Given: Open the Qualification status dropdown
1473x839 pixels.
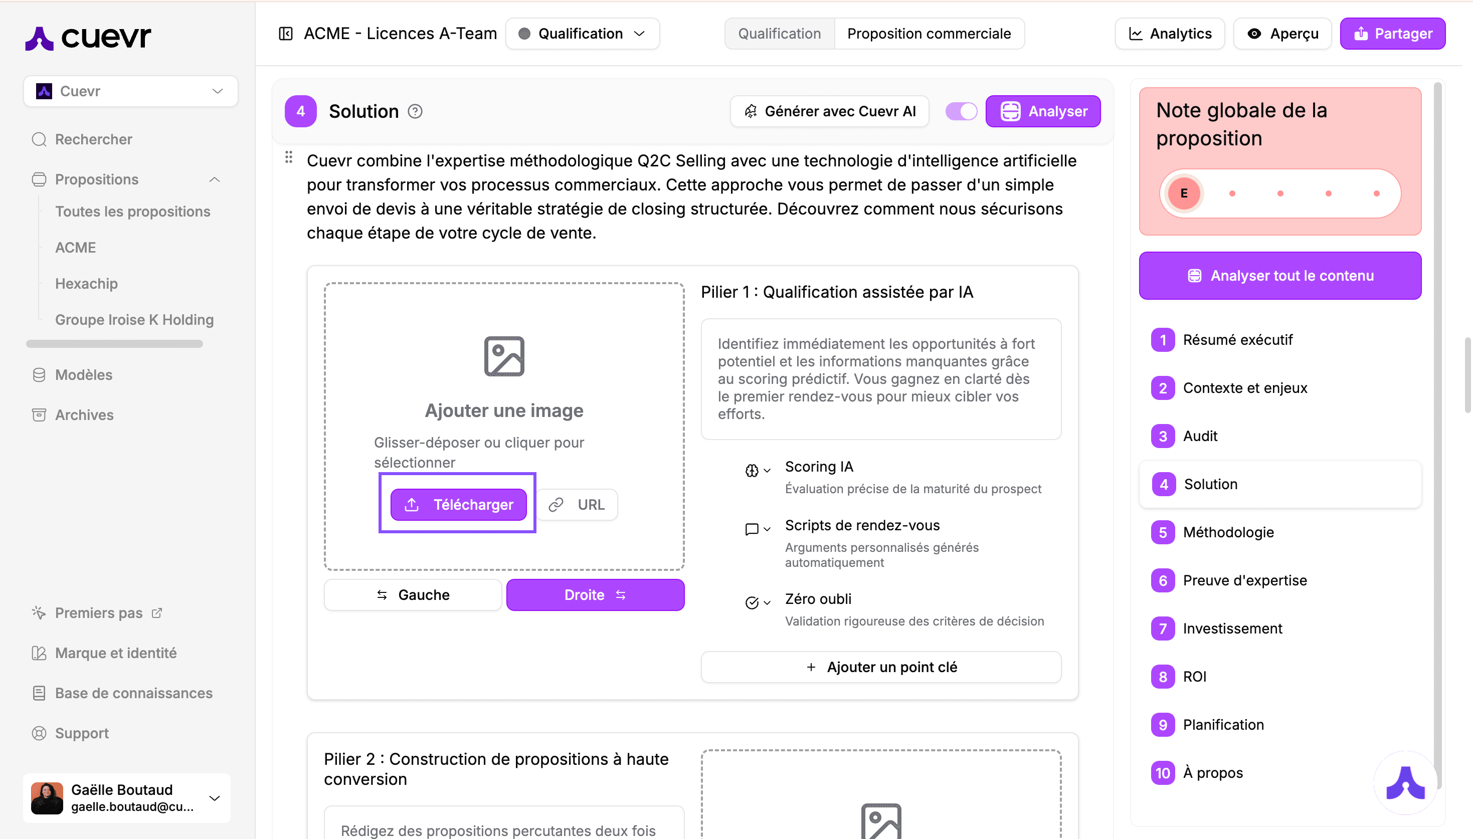Looking at the screenshot, I should coord(582,34).
